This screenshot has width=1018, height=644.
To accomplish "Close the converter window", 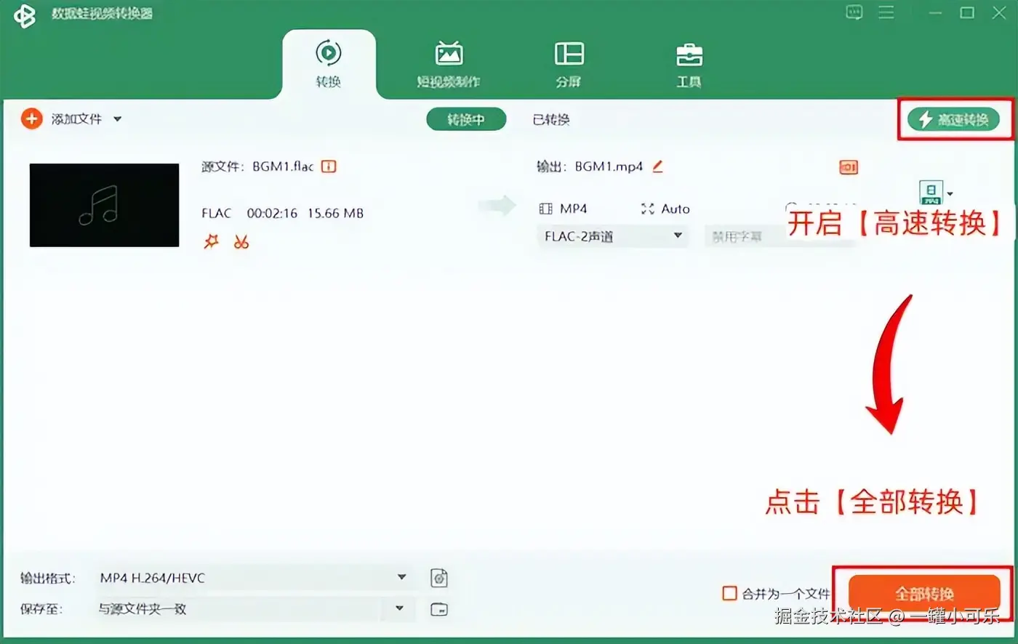I will 1000,12.
